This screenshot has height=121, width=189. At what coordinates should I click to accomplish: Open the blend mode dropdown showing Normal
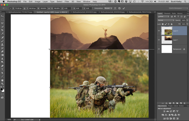point(166,20)
